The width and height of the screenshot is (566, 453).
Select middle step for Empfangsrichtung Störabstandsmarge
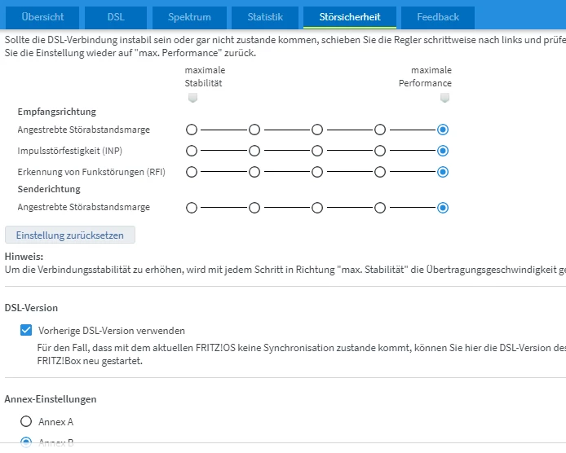(x=317, y=130)
